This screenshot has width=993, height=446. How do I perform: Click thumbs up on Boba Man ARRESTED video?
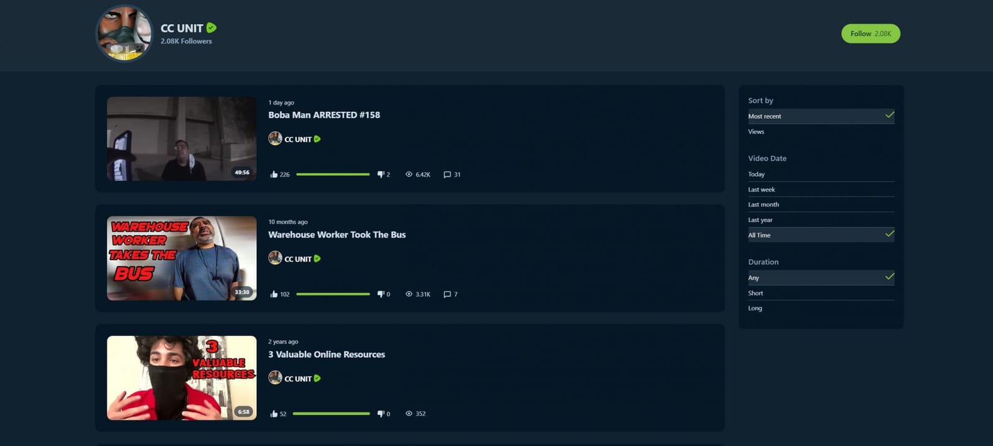tap(274, 175)
